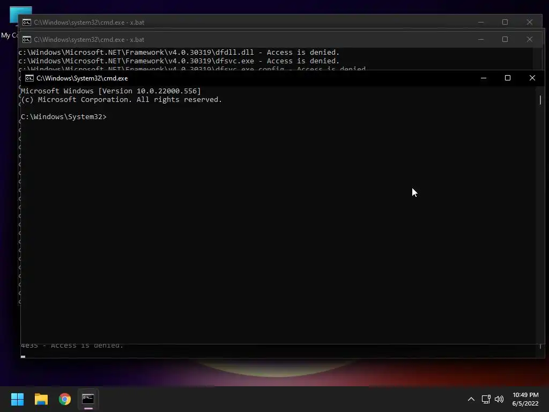Close the second x.bat window
Screen dimensions: 549x412
point(529,40)
